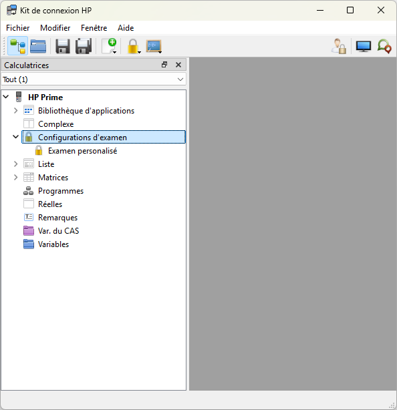This screenshot has width=397, height=410.
Task: Click the Save floppy disk icon
Action: click(63, 46)
